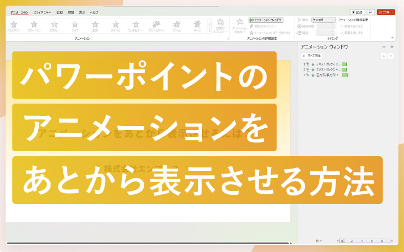Click 順番を後にする in ribbon
The height and width of the screenshot is (252, 404).
pyautogui.click(x=351, y=32)
